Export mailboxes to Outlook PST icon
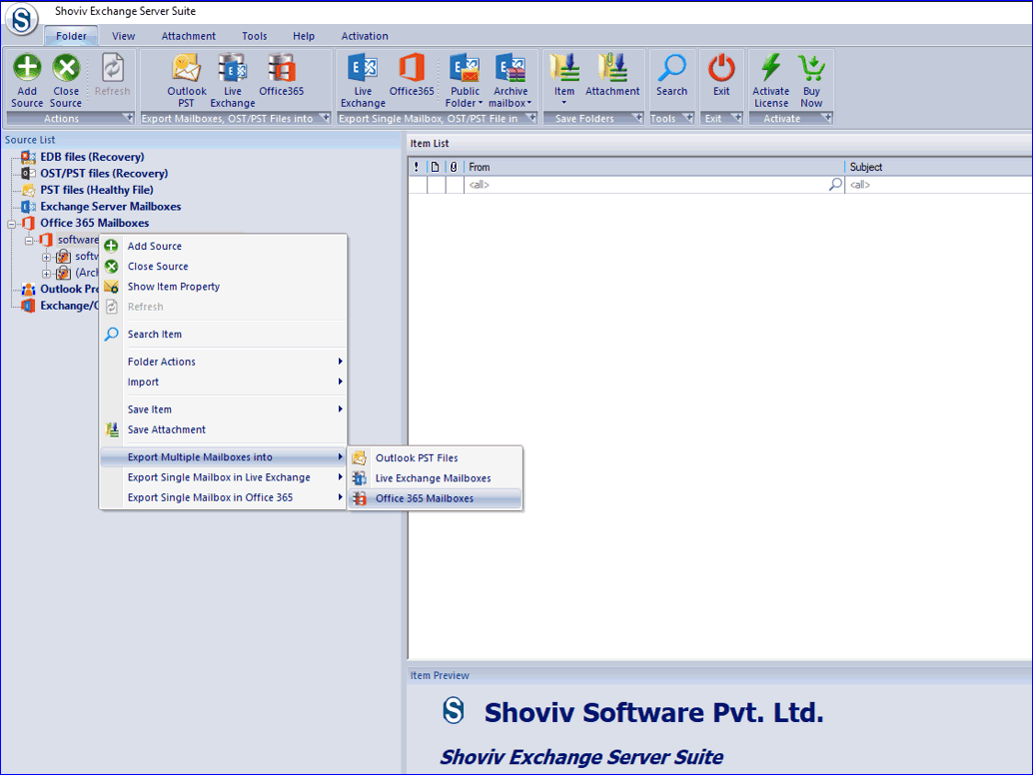The height and width of the screenshot is (775, 1033). pos(187,68)
